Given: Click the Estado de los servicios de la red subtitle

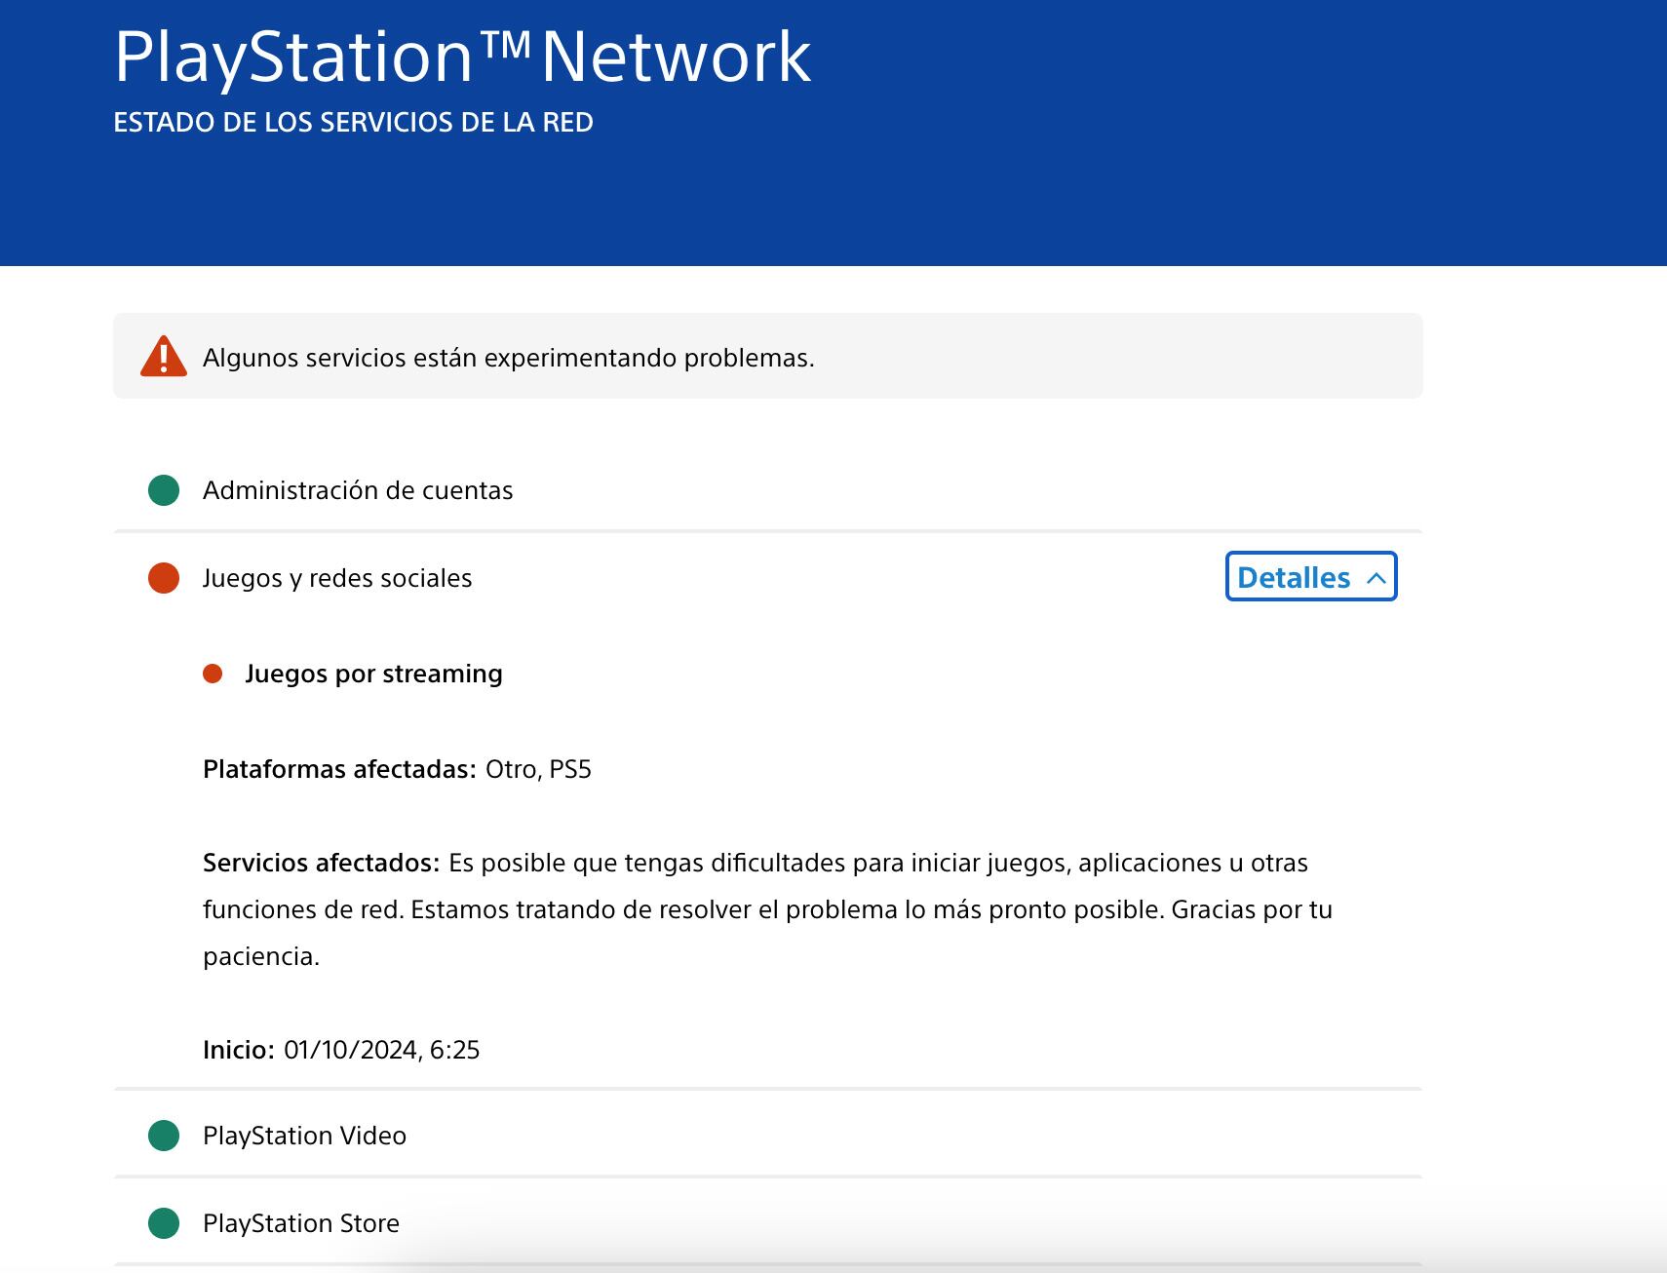Looking at the screenshot, I should click(353, 123).
